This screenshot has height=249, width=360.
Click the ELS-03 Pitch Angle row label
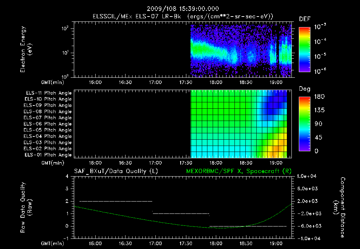pyautogui.click(x=47, y=142)
